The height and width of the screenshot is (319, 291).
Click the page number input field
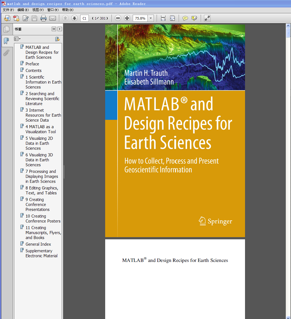pyautogui.click(x=85, y=18)
